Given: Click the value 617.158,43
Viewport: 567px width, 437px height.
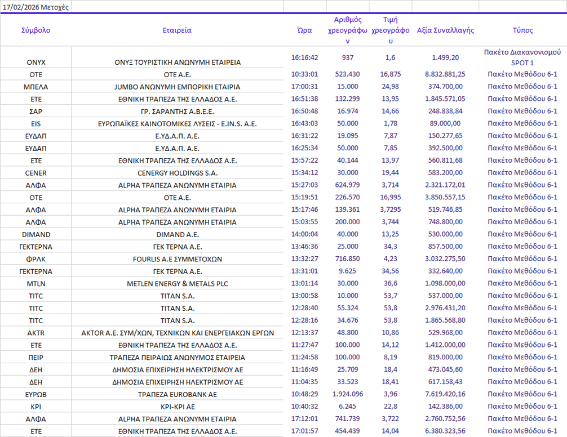Looking at the screenshot, I should click(x=445, y=381).
